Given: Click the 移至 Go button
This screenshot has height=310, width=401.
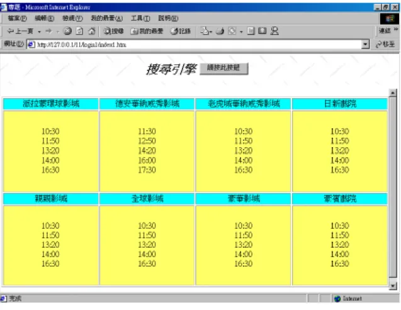Looking at the screenshot, I should coord(385,45).
